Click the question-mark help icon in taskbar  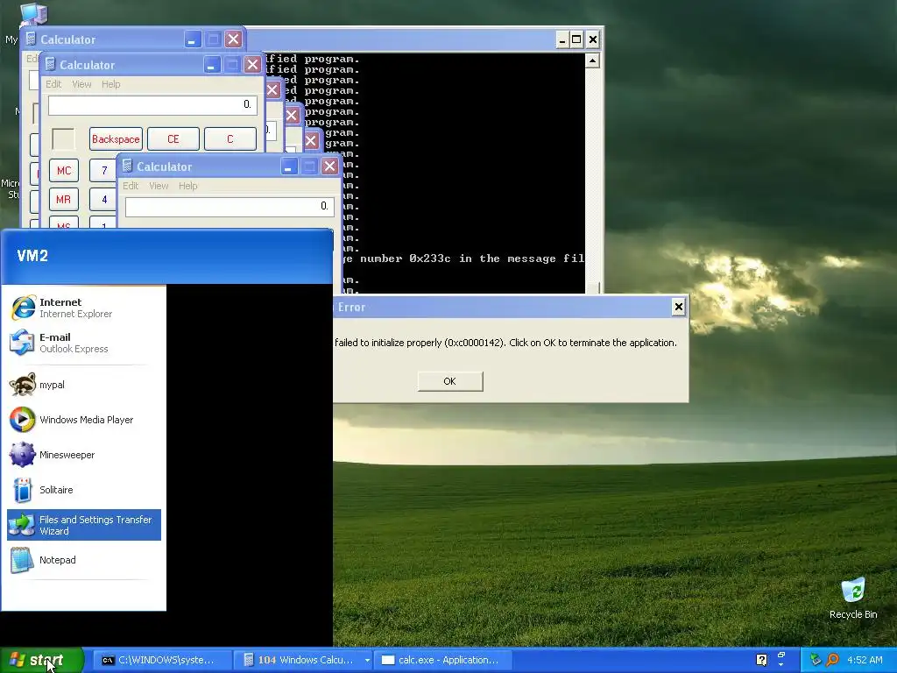click(761, 660)
